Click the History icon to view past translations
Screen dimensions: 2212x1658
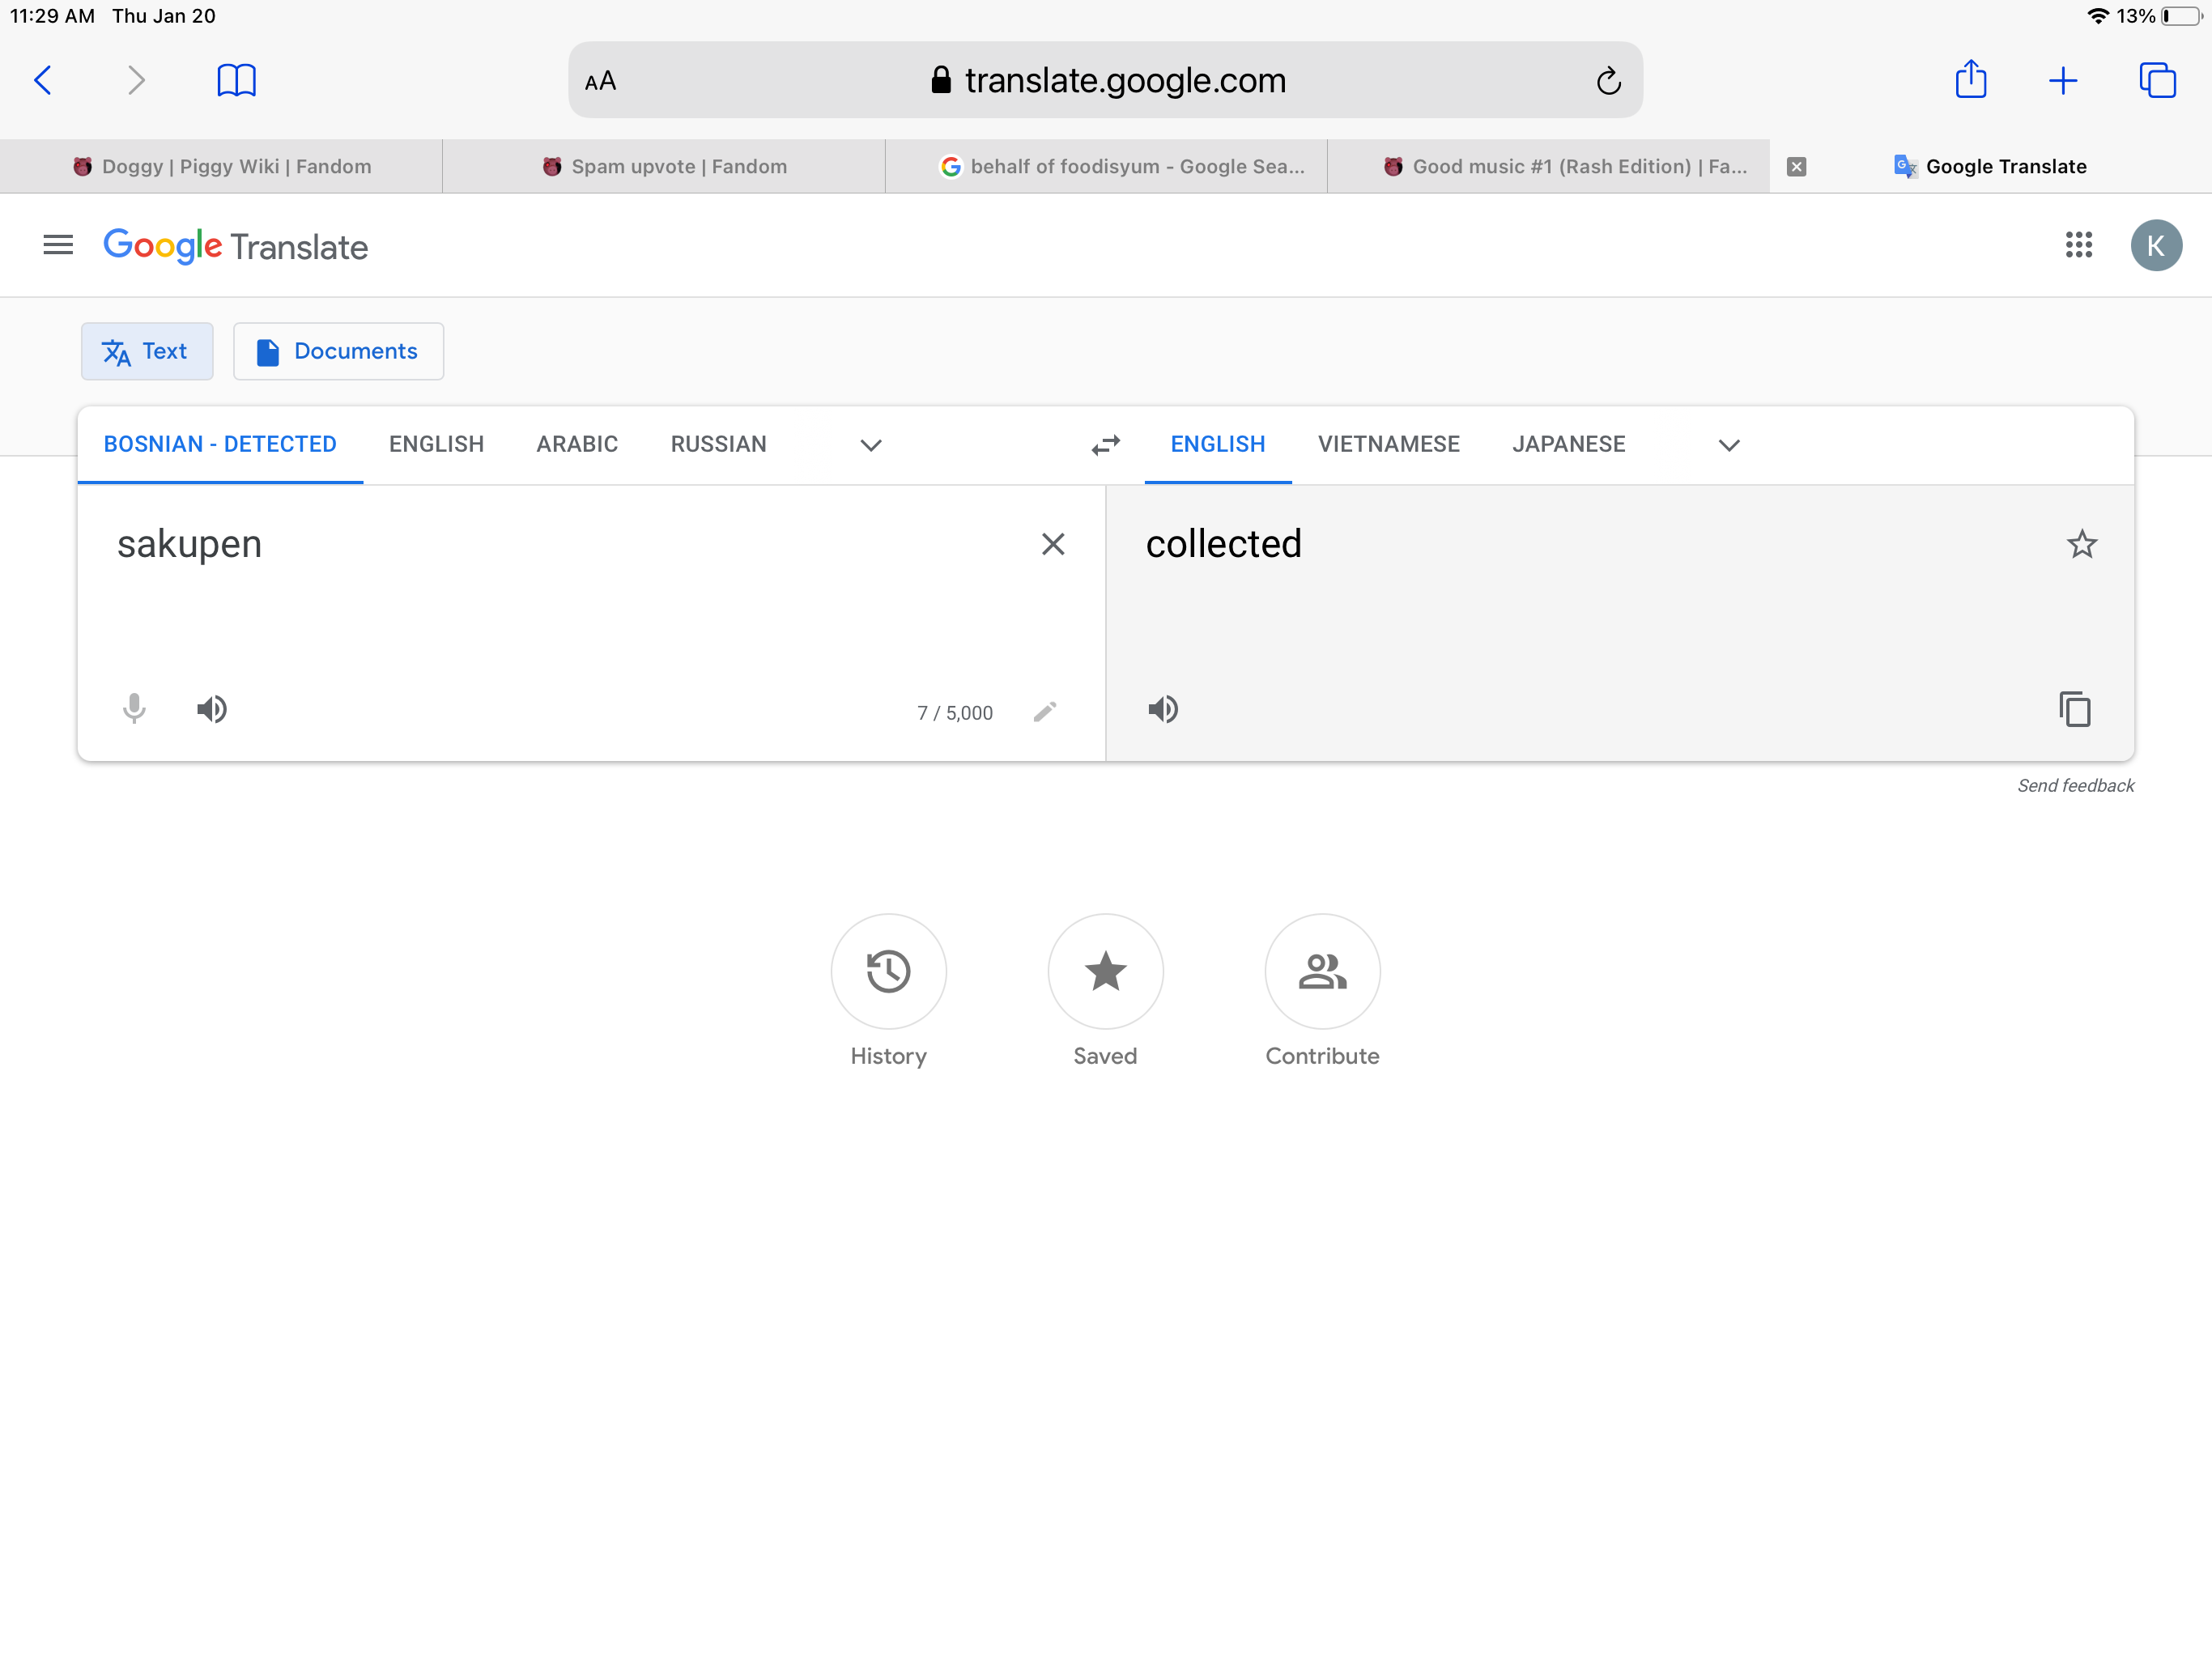(888, 970)
